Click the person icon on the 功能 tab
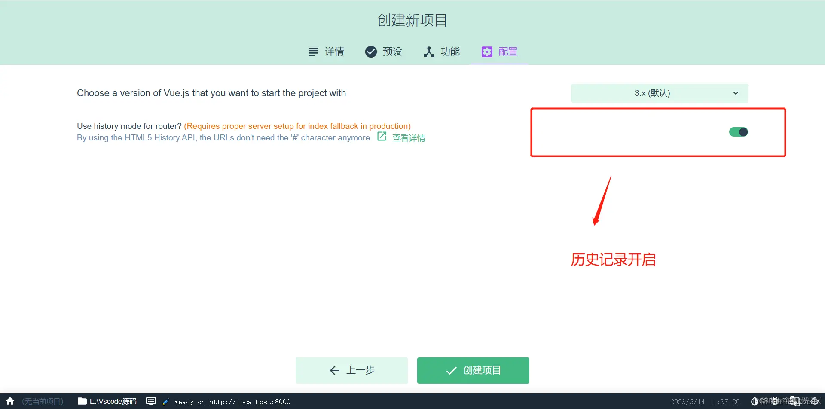 (x=429, y=52)
